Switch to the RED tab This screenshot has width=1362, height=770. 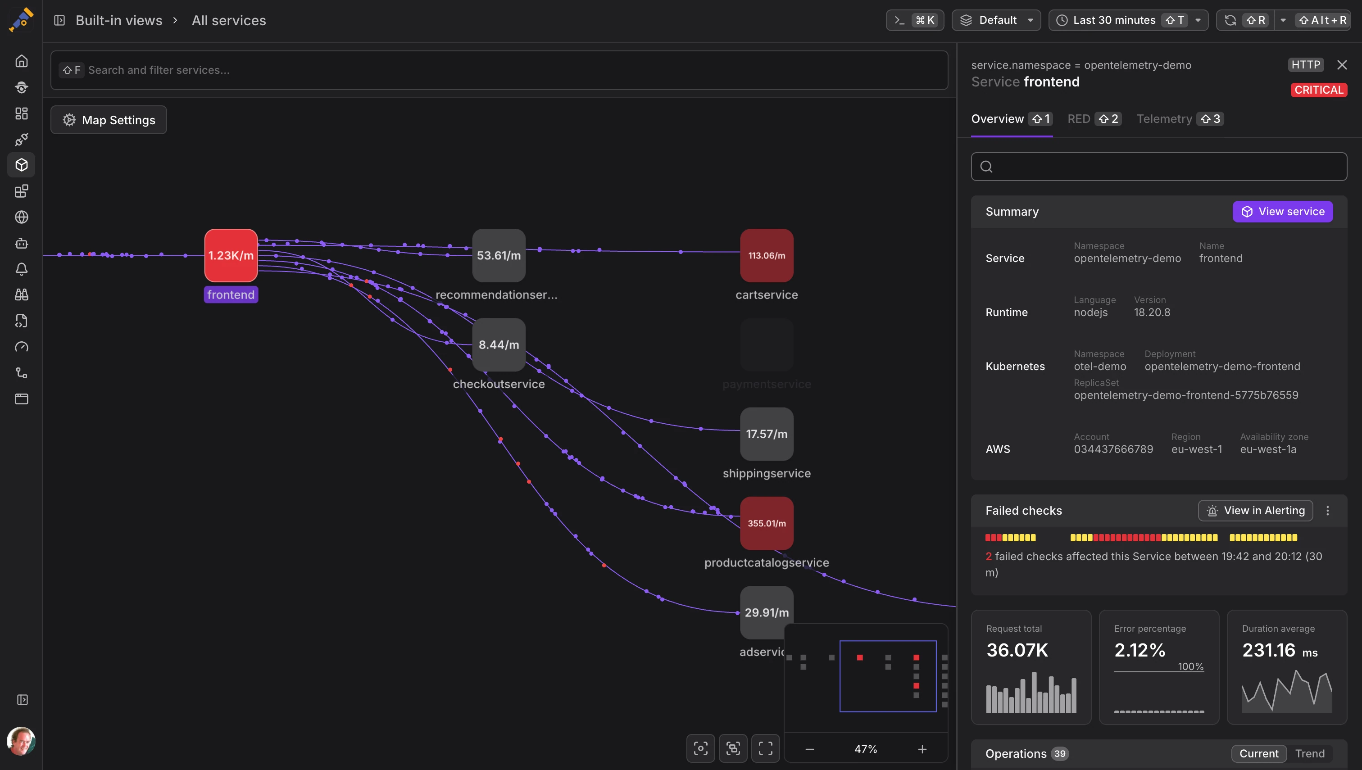tap(1094, 119)
